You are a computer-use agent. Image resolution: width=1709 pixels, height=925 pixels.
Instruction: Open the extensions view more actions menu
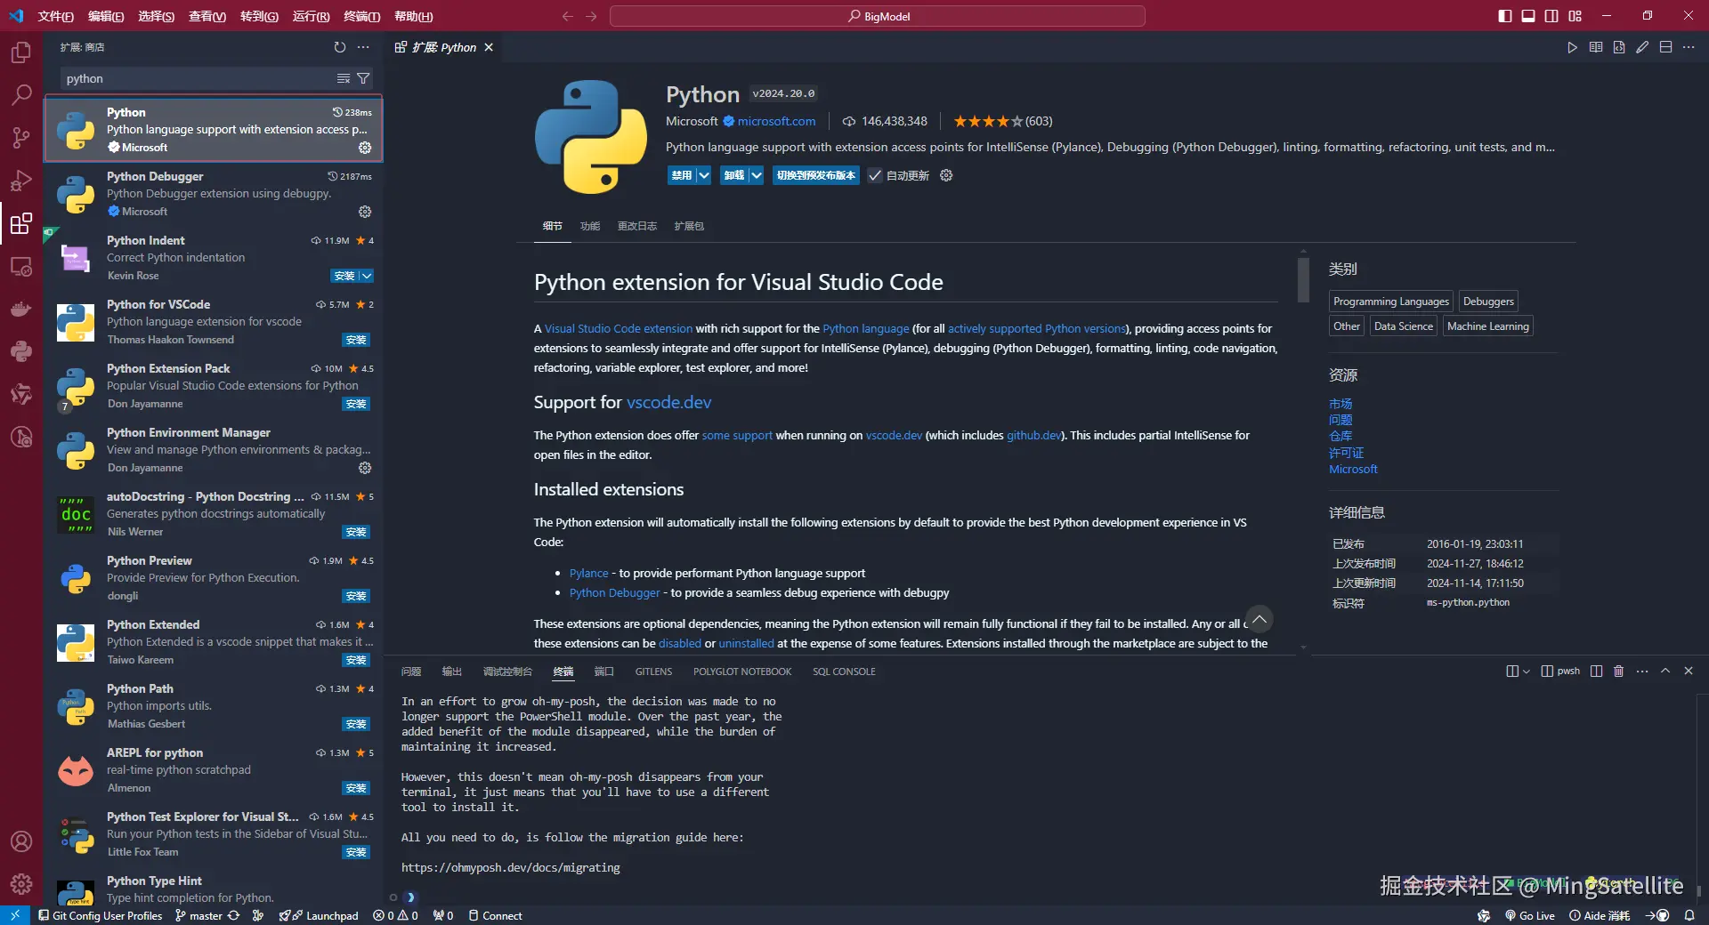363,47
